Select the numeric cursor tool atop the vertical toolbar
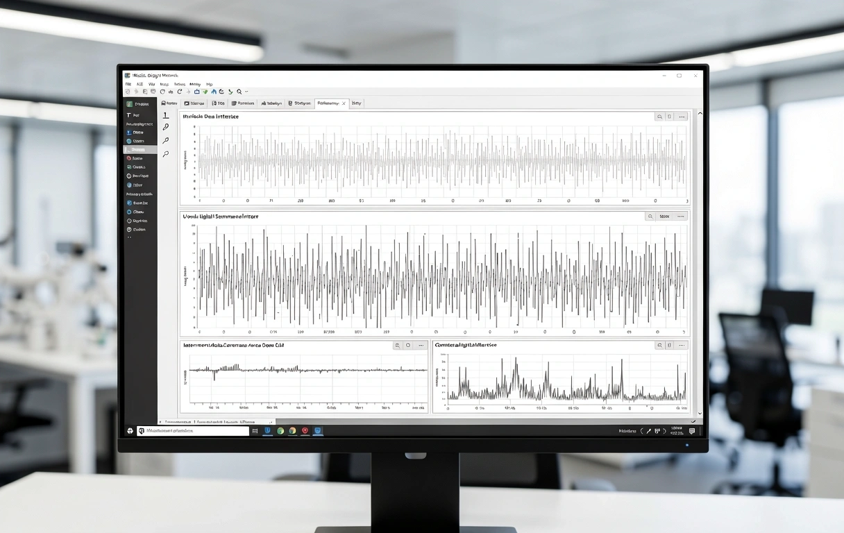Image resolution: width=844 pixels, height=533 pixels. 165,115
